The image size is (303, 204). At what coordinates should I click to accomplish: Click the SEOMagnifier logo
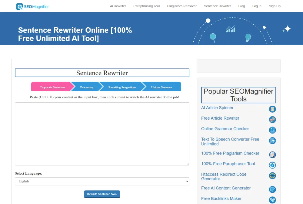(x=32, y=7)
